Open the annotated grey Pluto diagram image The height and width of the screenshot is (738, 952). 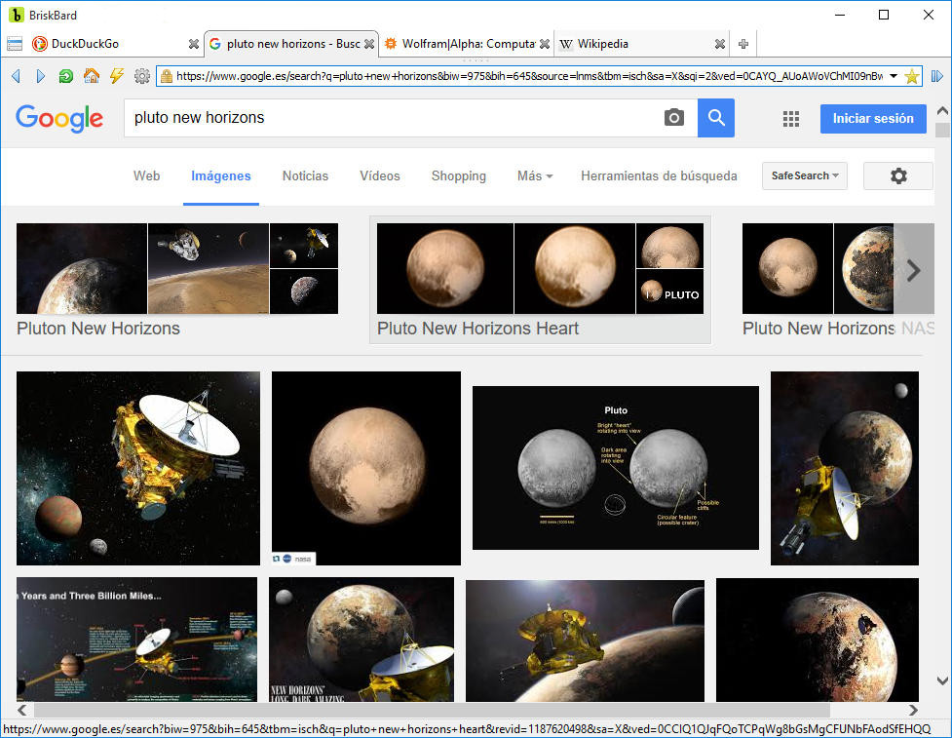tap(616, 468)
